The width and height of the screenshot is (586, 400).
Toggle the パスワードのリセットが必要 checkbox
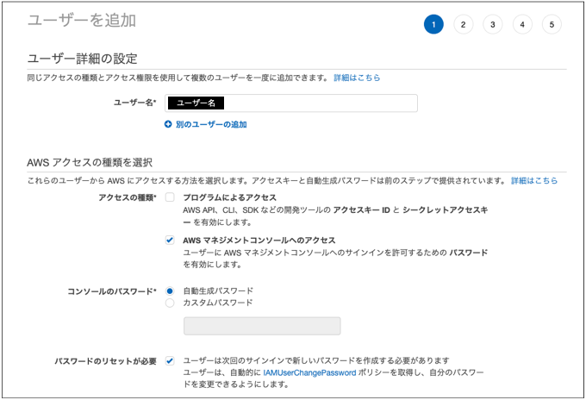coord(170,360)
